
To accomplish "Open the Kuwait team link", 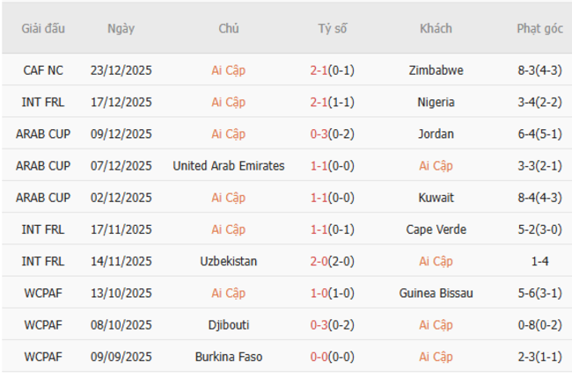I will point(436,198).
